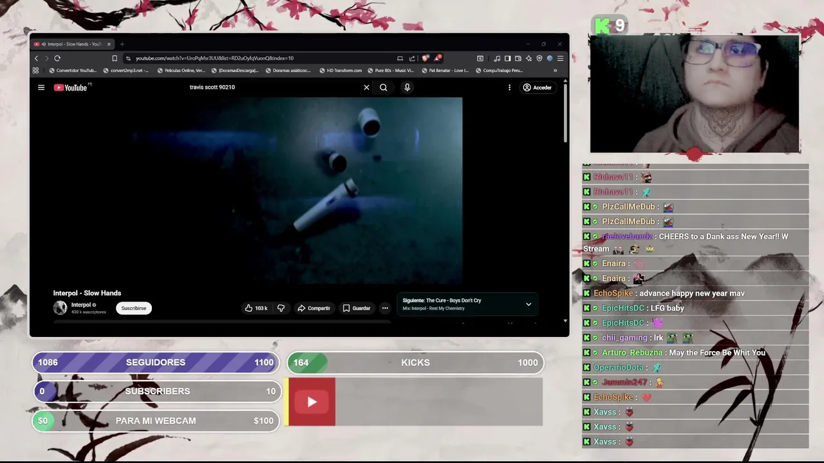Viewport: 824px width, 463px height.
Task: Click the red YouTube play overlay icon
Action: [x=312, y=402]
